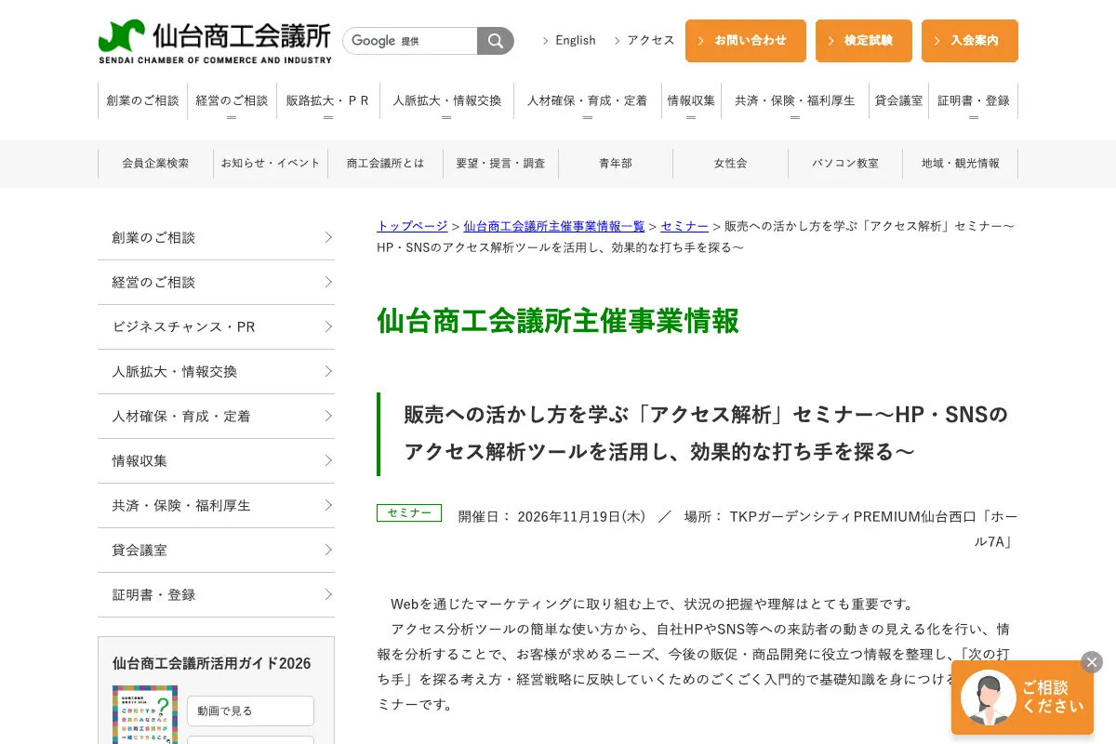Click the seminar title heading text
This screenshot has width=1116, height=744.
coord(706,432)
